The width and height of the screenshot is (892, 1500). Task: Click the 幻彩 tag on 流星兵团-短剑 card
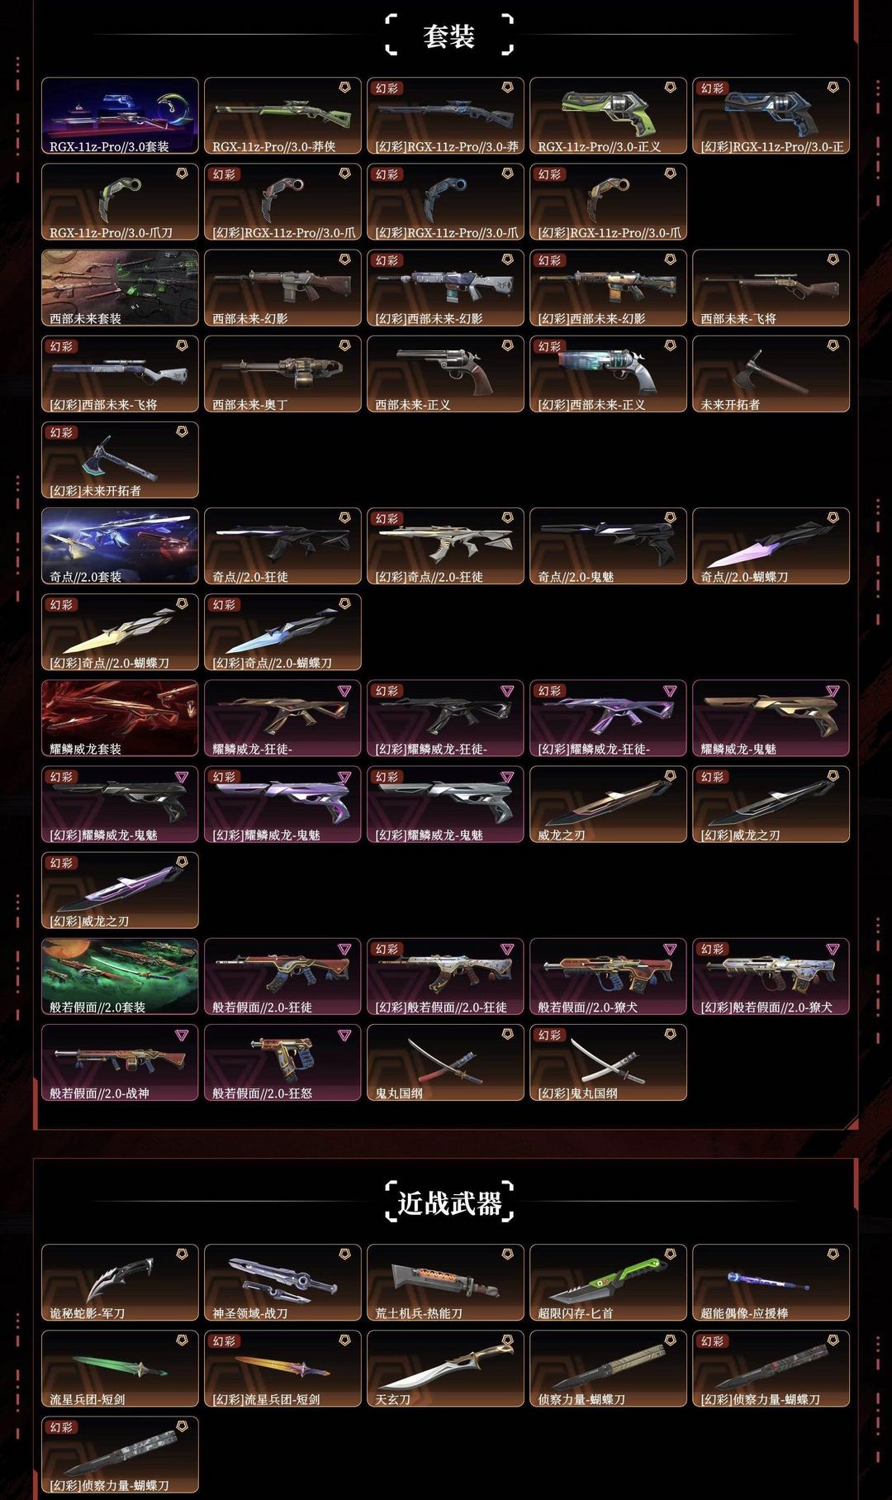[x=225, y=1341]
